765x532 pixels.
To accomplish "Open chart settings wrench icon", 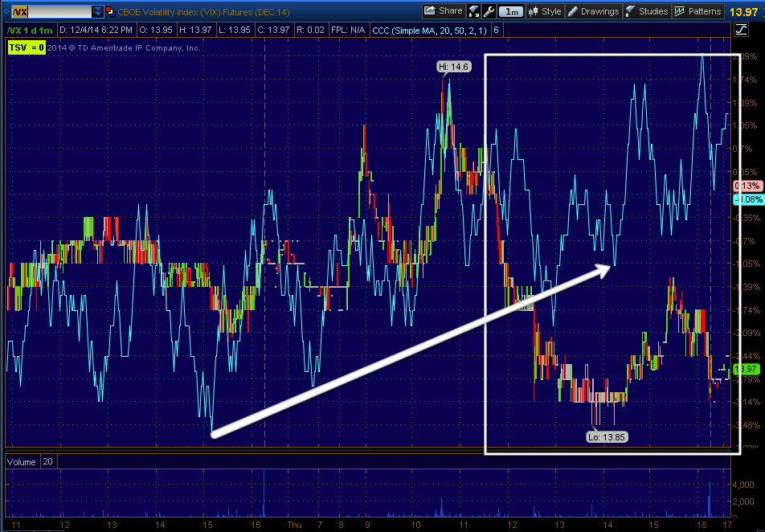I will [489, 11].
